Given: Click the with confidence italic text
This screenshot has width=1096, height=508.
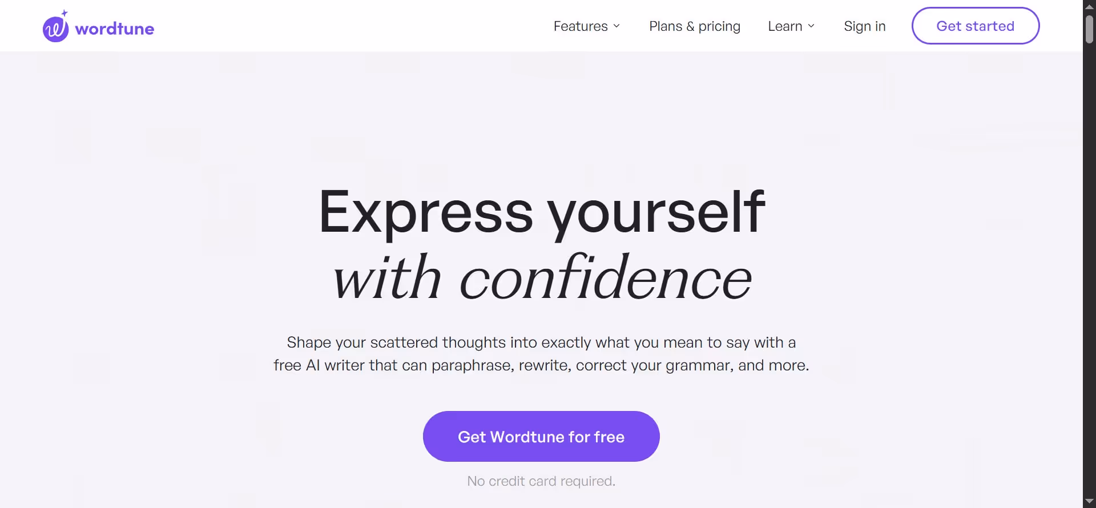Looking at the screenshot, I should coord(541,278).
